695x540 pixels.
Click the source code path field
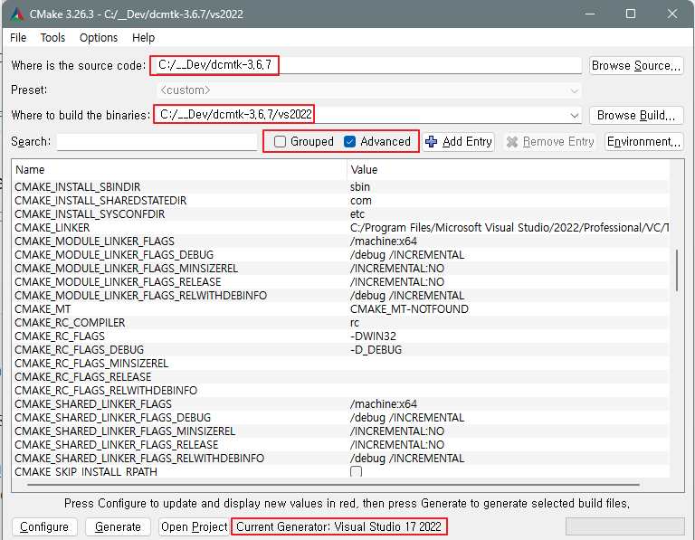point(368,65)
